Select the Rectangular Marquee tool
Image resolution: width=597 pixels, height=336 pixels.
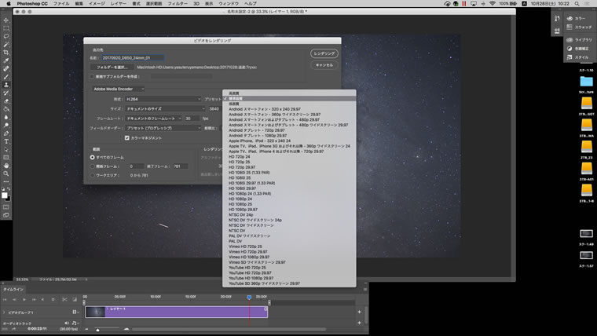tap(6, 28)
